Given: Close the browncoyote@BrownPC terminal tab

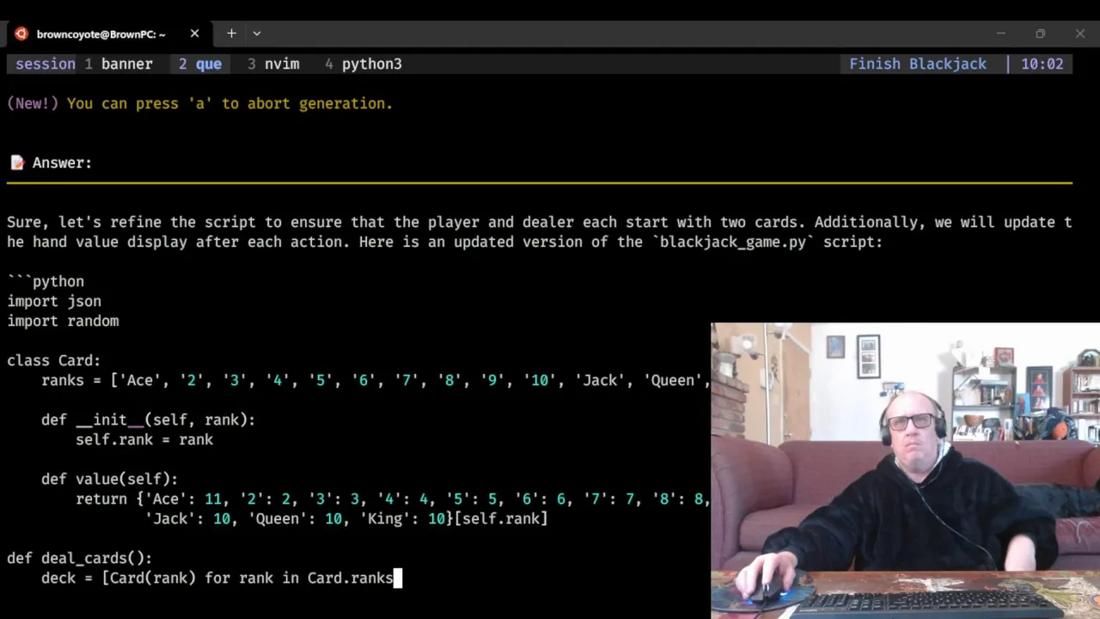Looking at the screenshot, I should 194,34.
